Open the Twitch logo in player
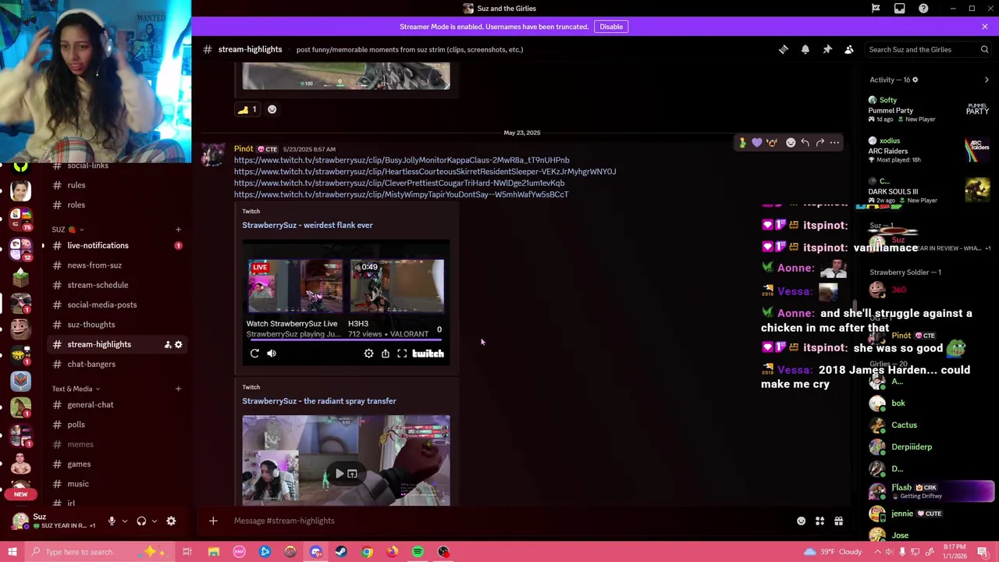Image resolution: width=999 pixels, height=562 pixels. click(x=428, y=354)
